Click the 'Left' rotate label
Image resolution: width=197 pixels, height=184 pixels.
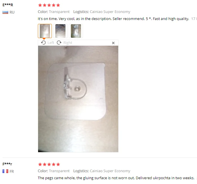coord(51,43)
